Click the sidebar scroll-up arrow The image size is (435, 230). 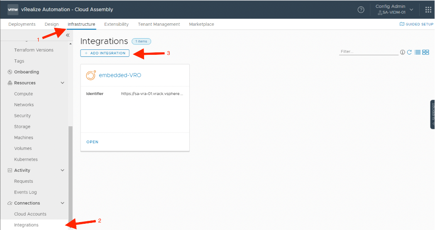[71, 44]
